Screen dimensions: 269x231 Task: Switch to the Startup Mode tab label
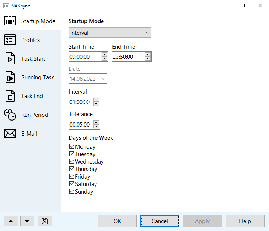38,21
